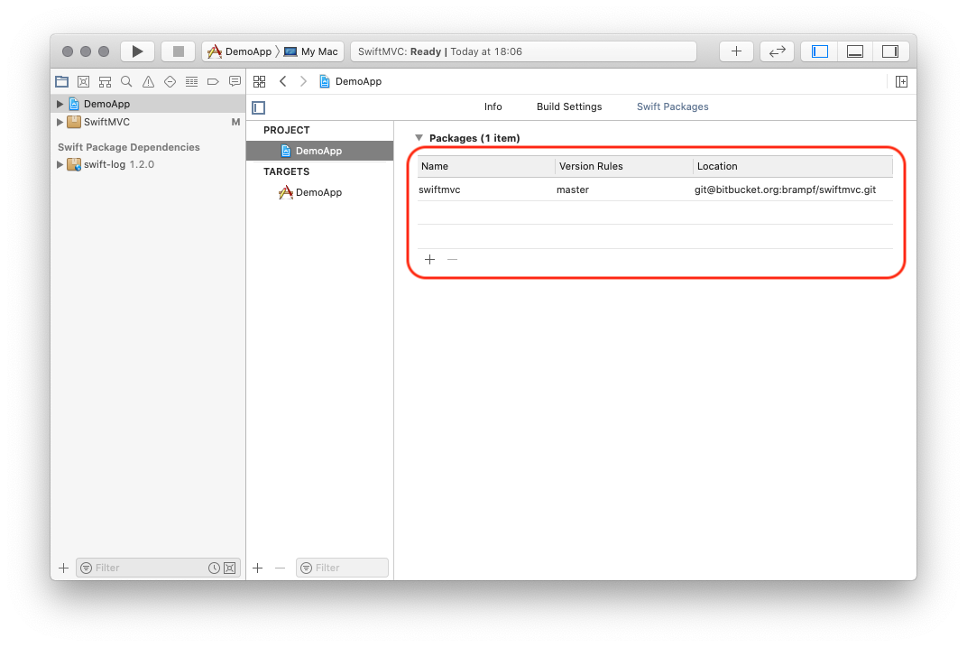Screen dimensions: 967x647
Task: Switch to Build Settings tab
Action: pyautogui.click(x=569, y=106)
